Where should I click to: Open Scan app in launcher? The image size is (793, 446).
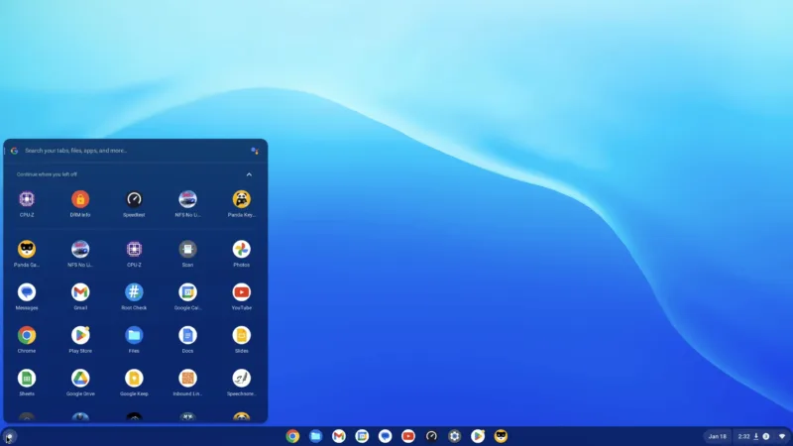(187, 249)
